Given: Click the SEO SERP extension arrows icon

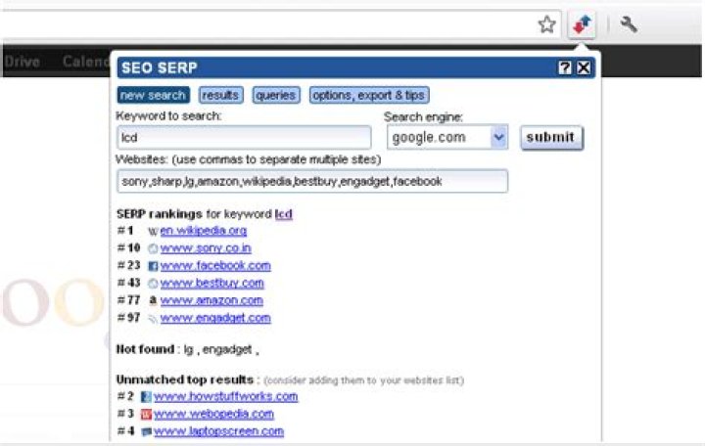Looking at the screenshot, I should 582,24.
